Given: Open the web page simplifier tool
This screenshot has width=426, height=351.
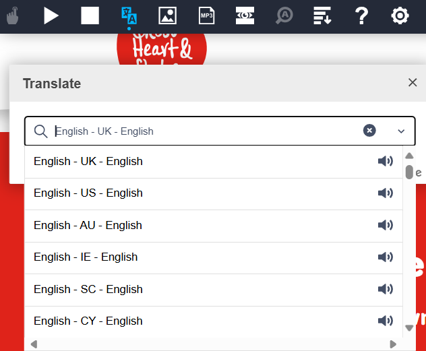Looking at the screenshot, I should coord(323,15).
